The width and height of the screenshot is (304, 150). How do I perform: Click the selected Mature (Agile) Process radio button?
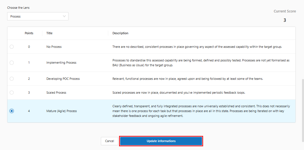point(12,111)
